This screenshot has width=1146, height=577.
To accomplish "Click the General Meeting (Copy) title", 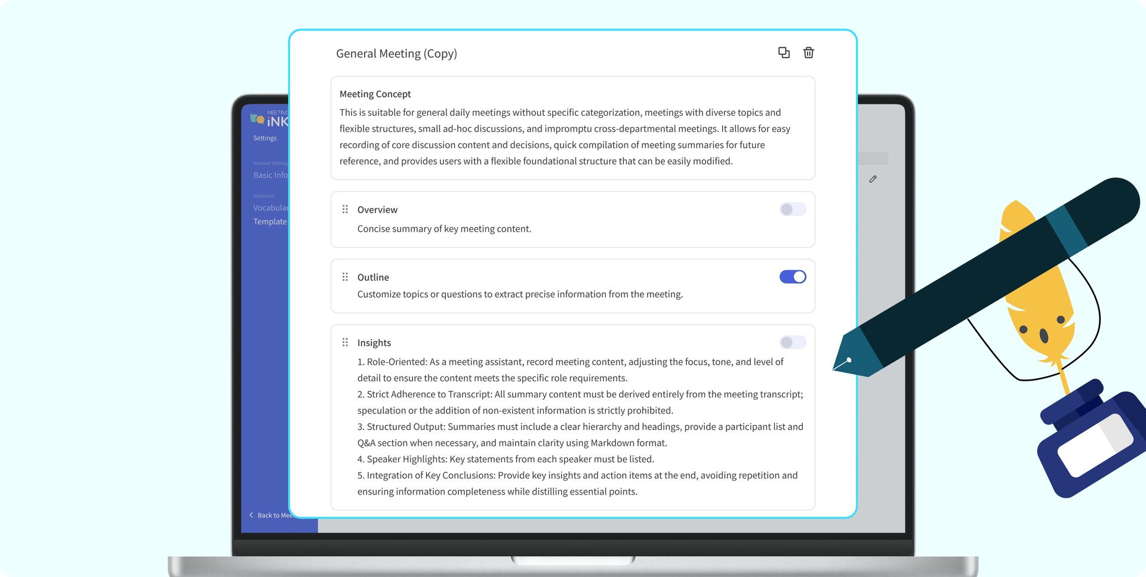I will coord(396,53).
